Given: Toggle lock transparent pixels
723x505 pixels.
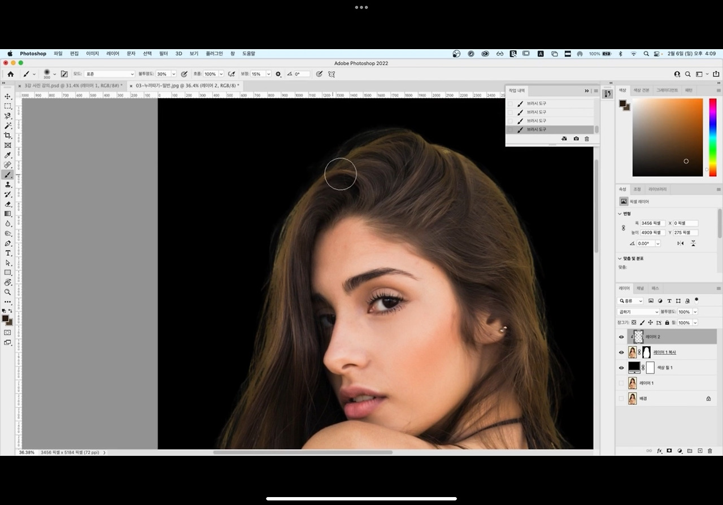Looking at the screenshot, I should [634, 323].
